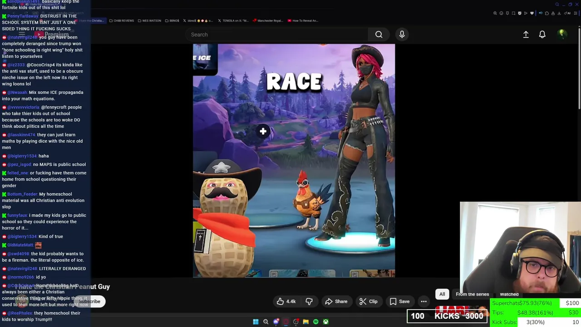This screenshot has height=327, width=581.
Task: Open the browser easy setup menu icon
Action: point(575,13)
